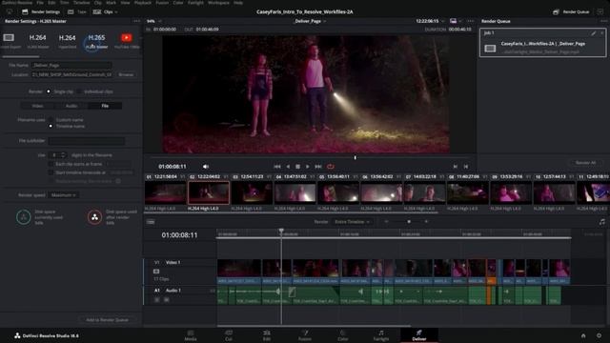
Task: Switch to the Video settings tab
Action: [38, 106]
